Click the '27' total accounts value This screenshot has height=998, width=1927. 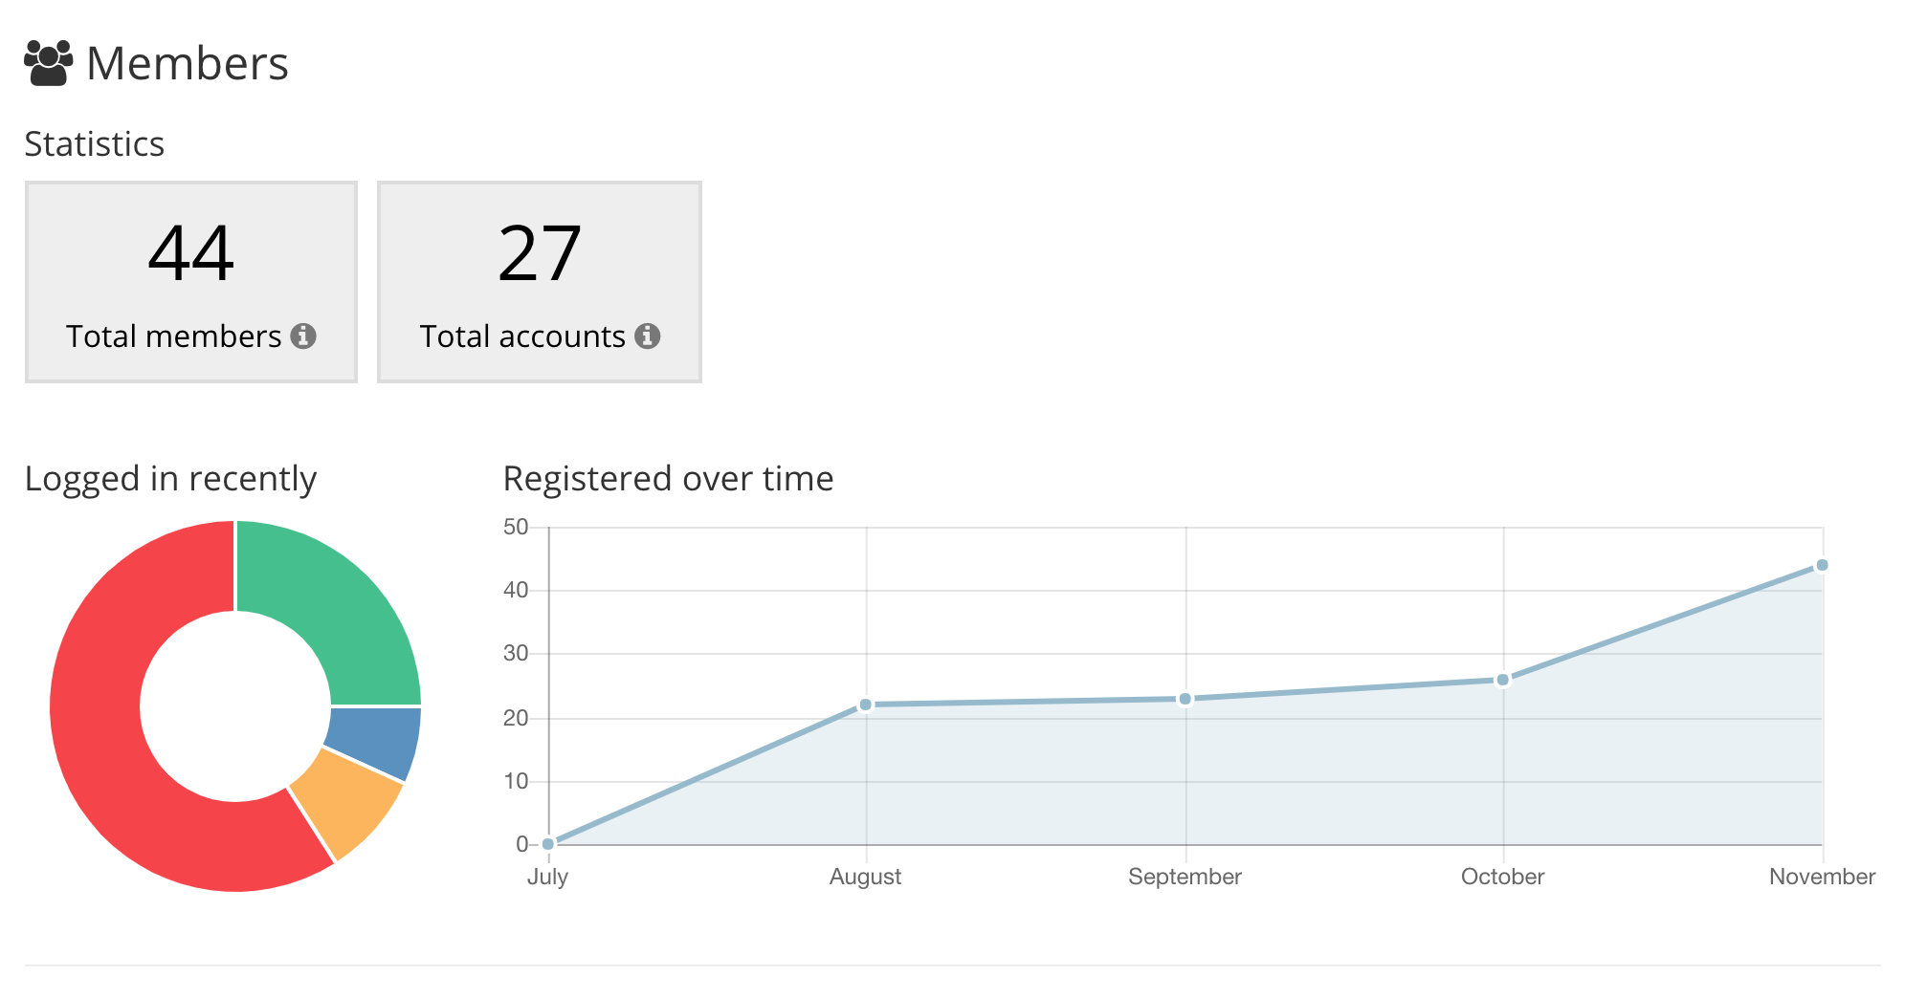pos(540,253)
